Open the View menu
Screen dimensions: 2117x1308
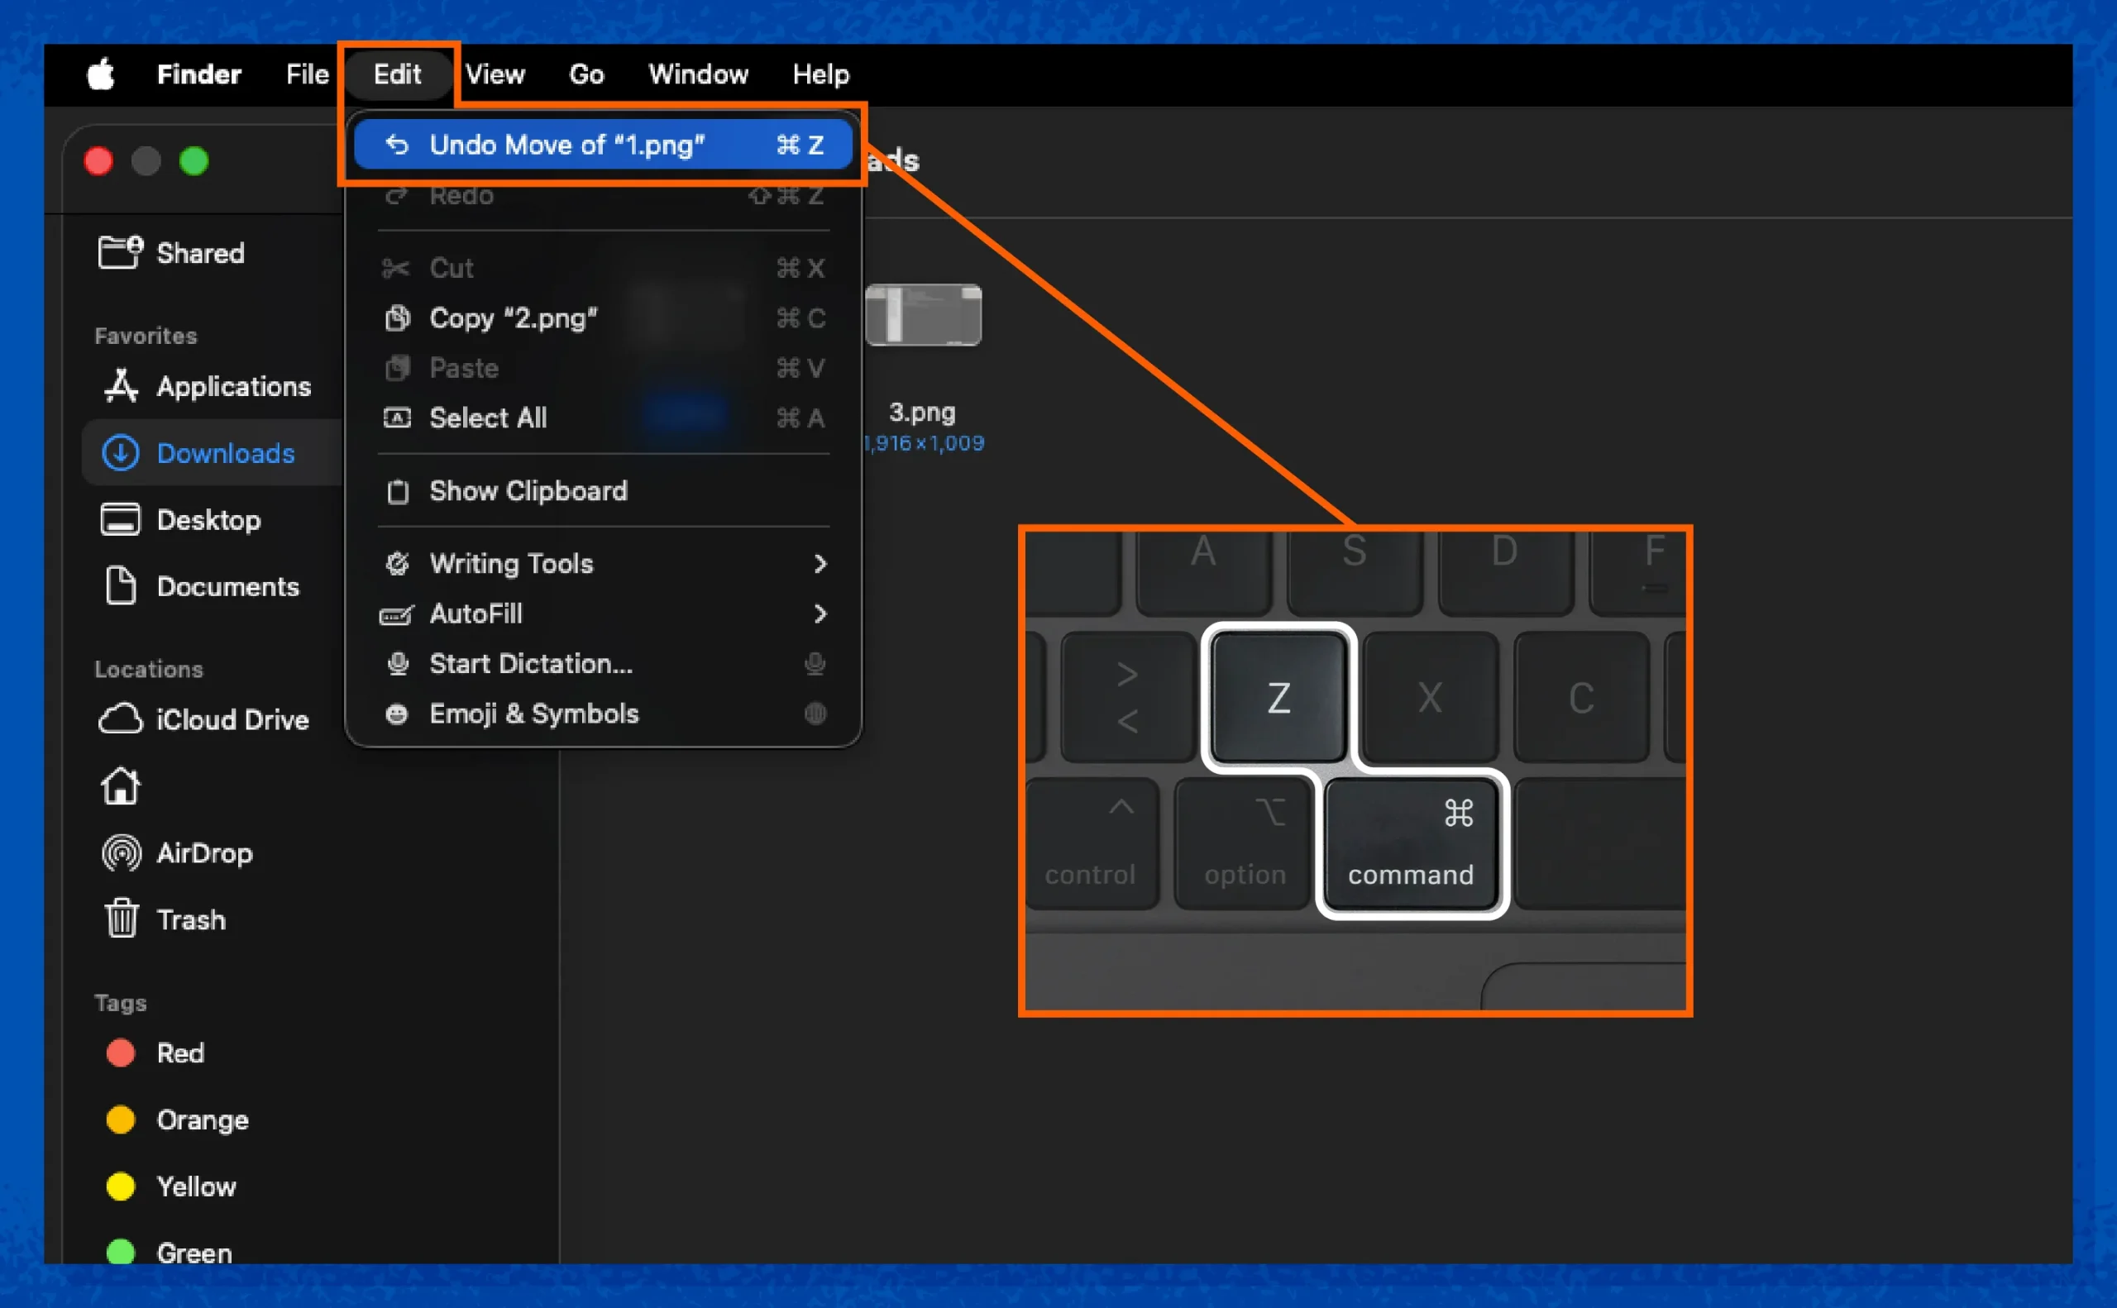(x=495, y=74)
